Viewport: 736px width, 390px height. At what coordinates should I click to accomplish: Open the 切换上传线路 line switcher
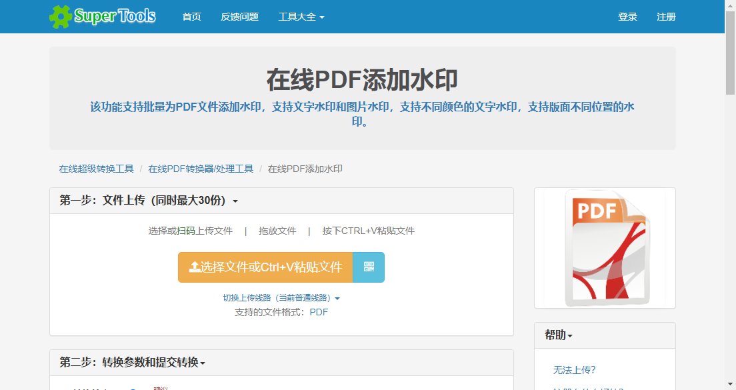click(279, 297)
